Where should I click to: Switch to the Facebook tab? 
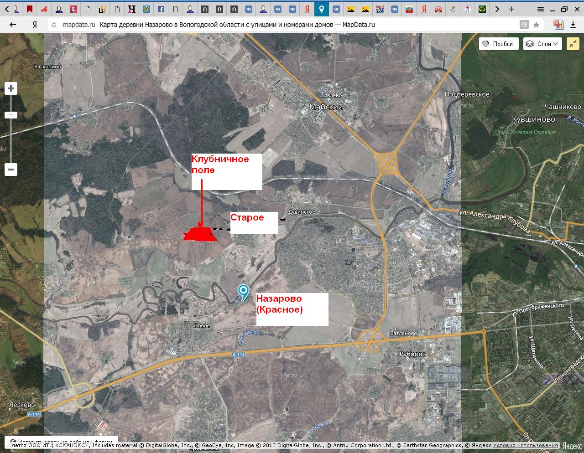(161, 9)
